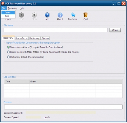Switch to the Dictionary tab

(x=34, y=38)
